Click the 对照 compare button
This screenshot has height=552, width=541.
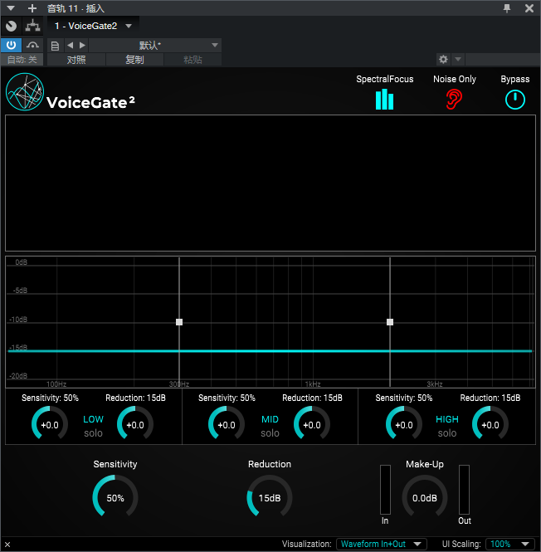(x=76, y=60)
